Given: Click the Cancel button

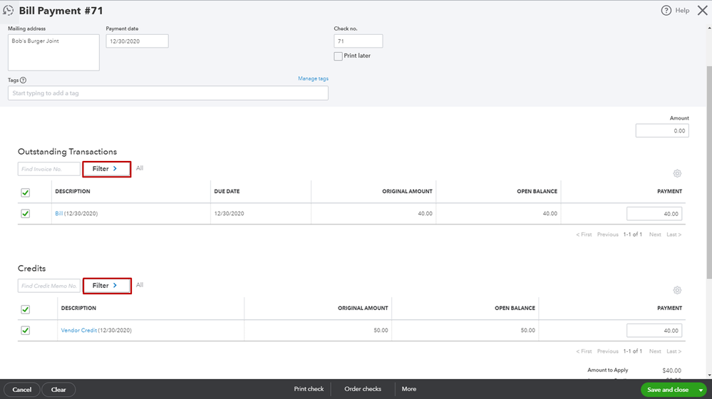Looking at the screenshot, I should click(x=22, y=390).
